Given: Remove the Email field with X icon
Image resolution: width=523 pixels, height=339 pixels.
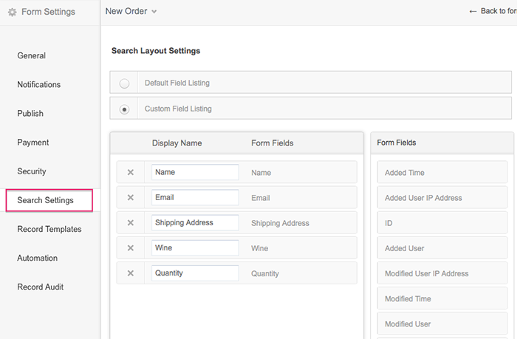Looking at the screenshot, I should pyautogui.click(x=131, y=198).
